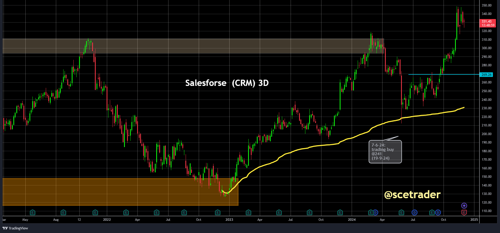Select earnings E marker between Jul and Oct 2022
The image size is (500, 233).
(184, 212)
